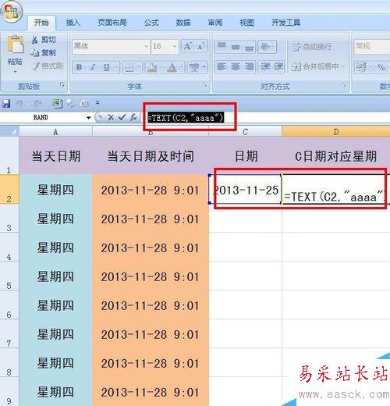The image size is (390, 406).
Task: Click the Paste clipboard icon
Action: pyautogui.click(x=15, y=45)
